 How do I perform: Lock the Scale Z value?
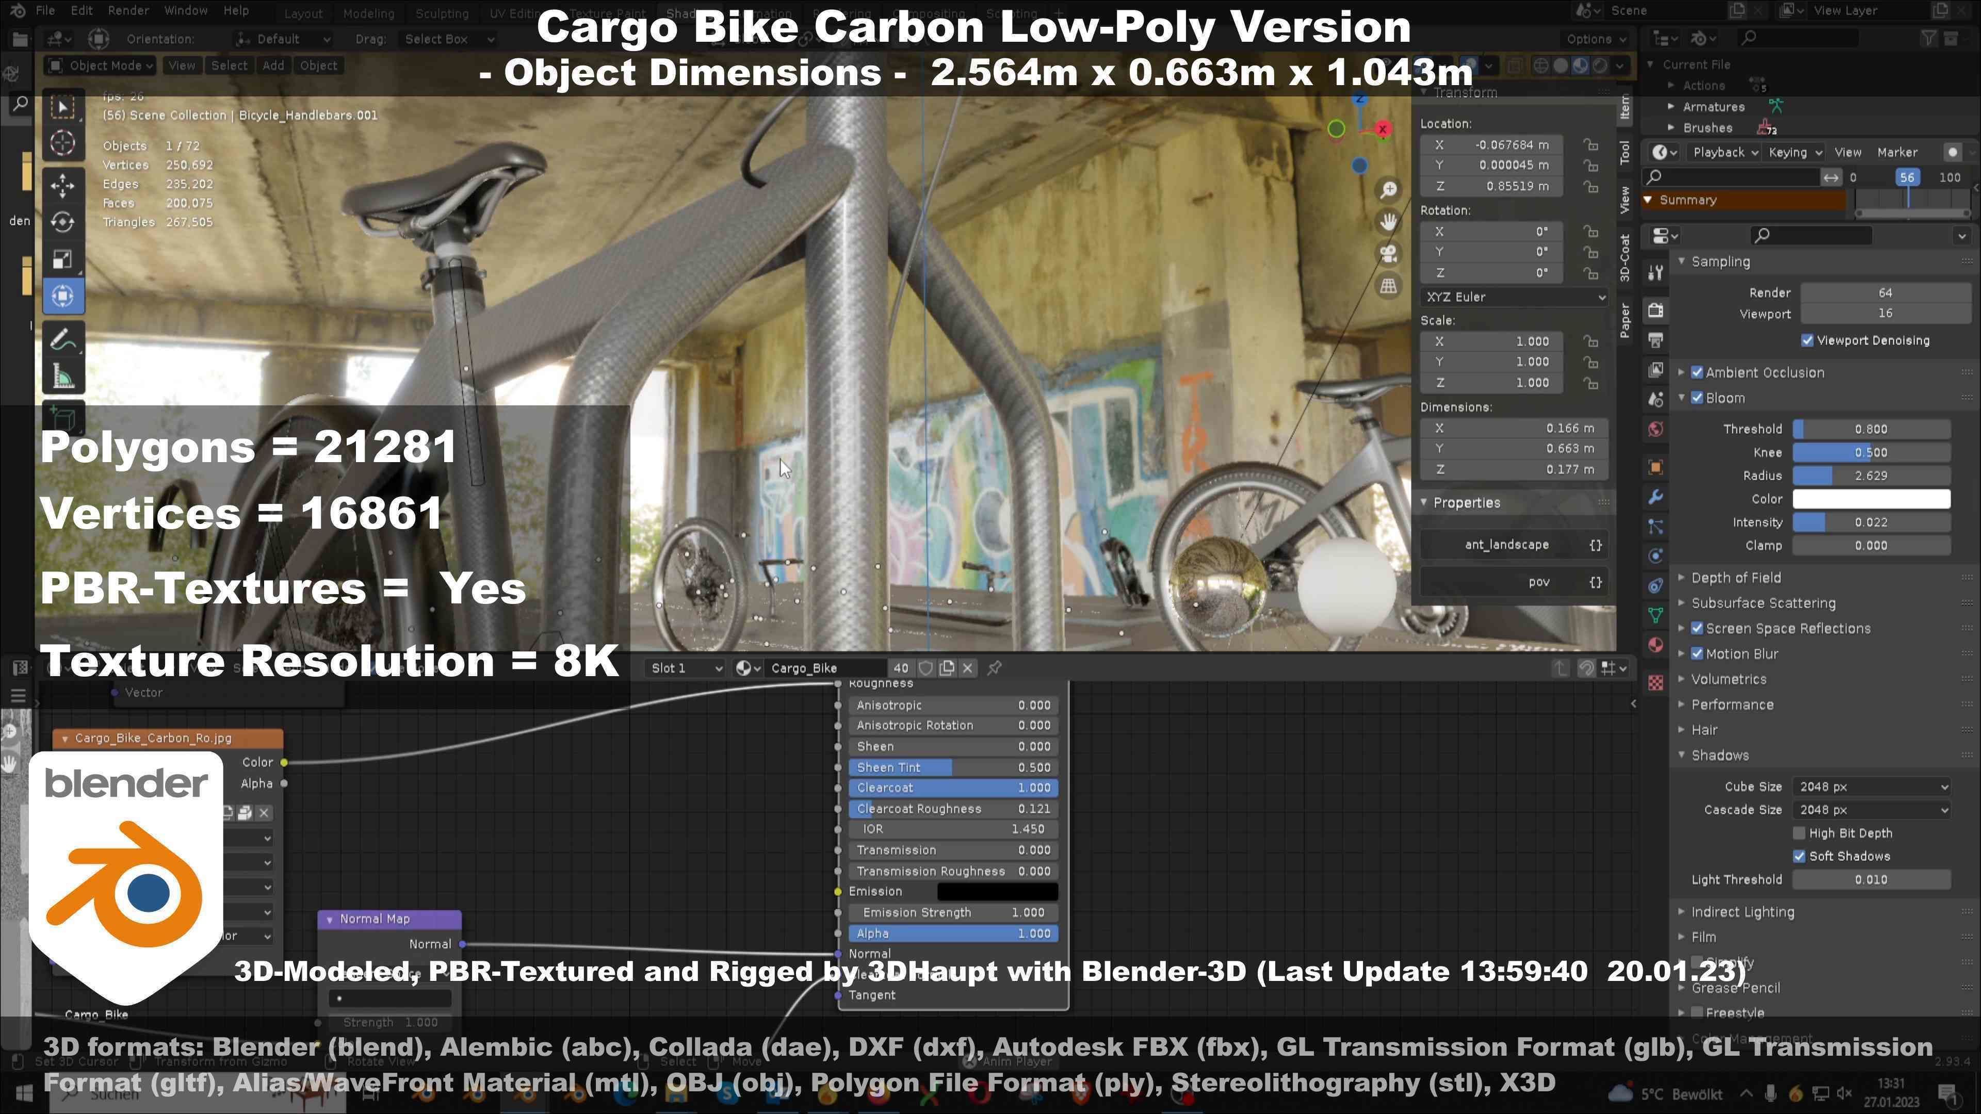click(x=1591, y=383)
